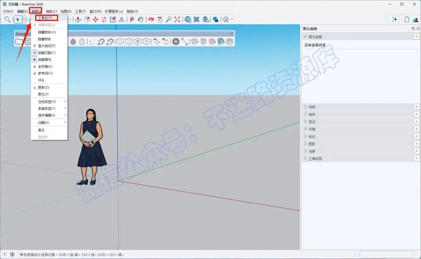421x259 pixels.
Task: Open the Tools menu 工具(T)
Action: [x=81, y=11]
